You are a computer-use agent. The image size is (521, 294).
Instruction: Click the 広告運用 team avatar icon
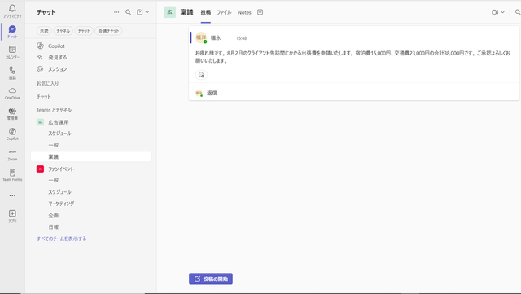coord(40,122)
